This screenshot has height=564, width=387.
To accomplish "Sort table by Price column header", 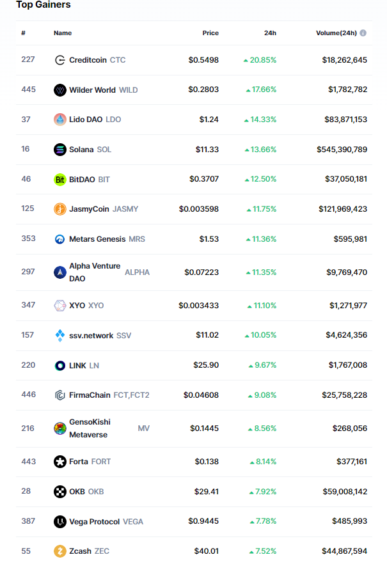I will pyautogui.click(x=210, y=33).
